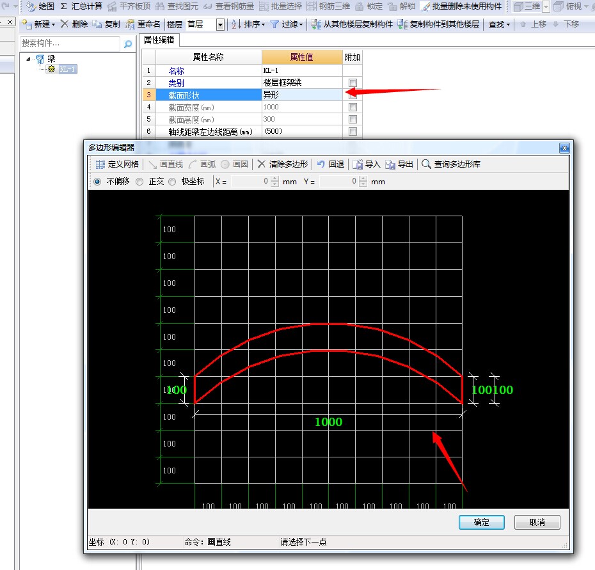
Task: Check the 附加 box for 类别 row
Action: pos(353,83)
